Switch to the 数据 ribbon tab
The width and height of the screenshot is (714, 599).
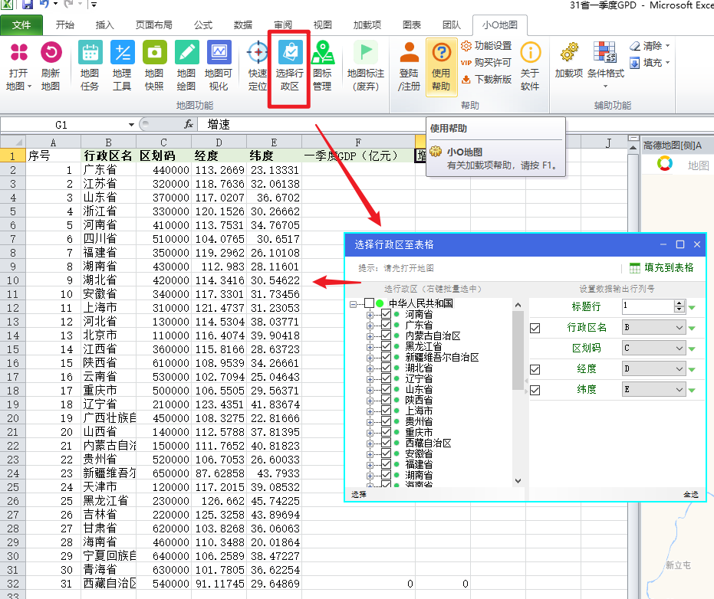pos(242,25)
